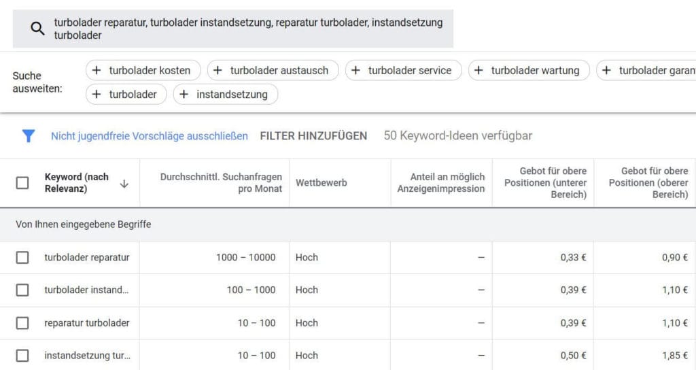Click keyword 'turbolader reparatur' in table

(x=87, y=258)
